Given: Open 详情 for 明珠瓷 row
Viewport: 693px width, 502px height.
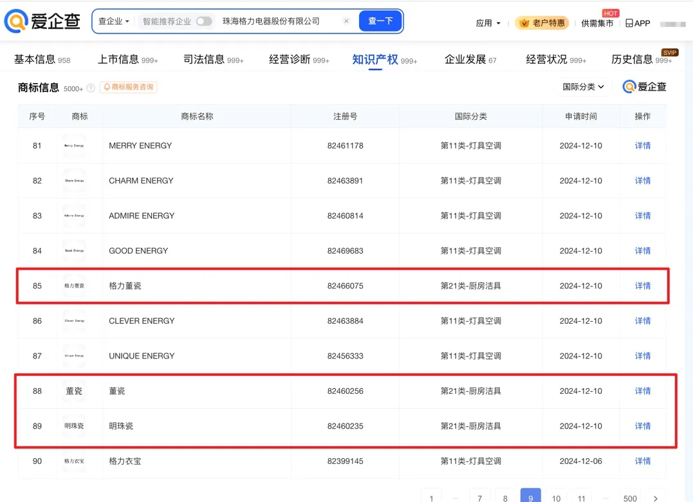Looking at the screenshot, I should point(643,426).
